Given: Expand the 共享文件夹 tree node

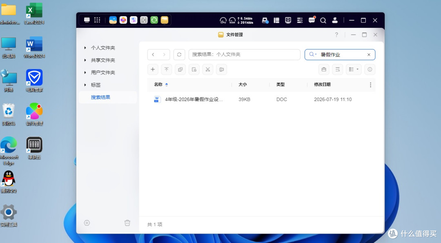Looking at the screenshot, I should click(x=85, y=60).
